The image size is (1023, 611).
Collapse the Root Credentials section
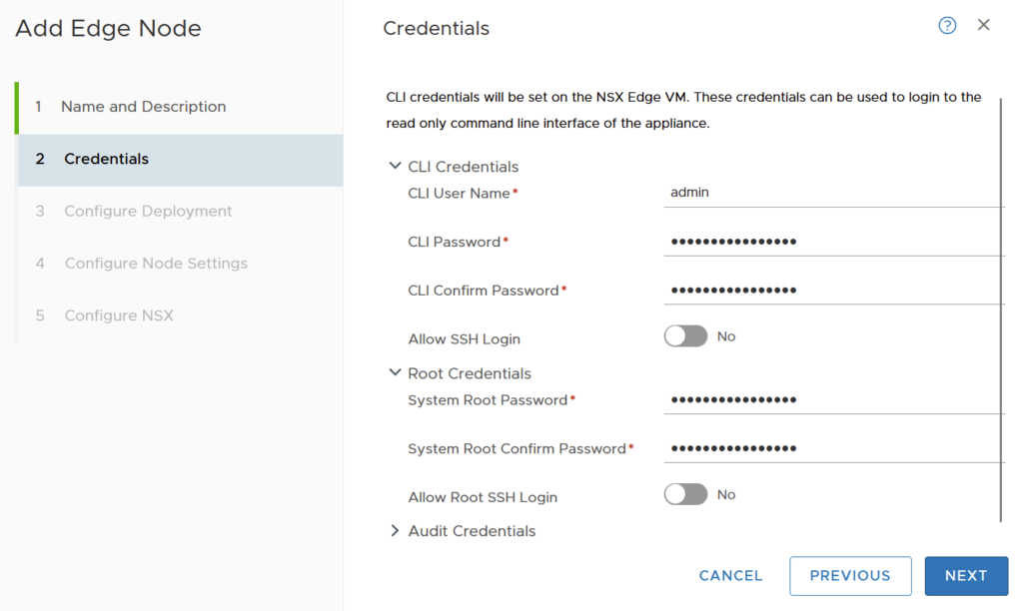coord(395,373)
